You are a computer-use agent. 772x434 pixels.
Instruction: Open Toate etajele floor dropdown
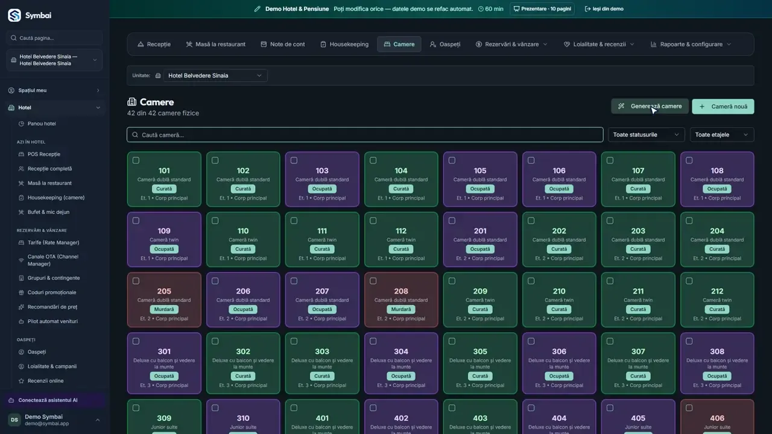click(x=722, y=134)
